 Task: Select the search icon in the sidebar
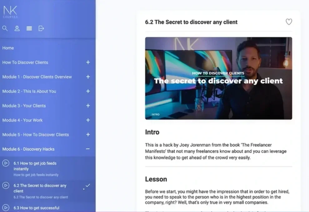coord(5,28)
